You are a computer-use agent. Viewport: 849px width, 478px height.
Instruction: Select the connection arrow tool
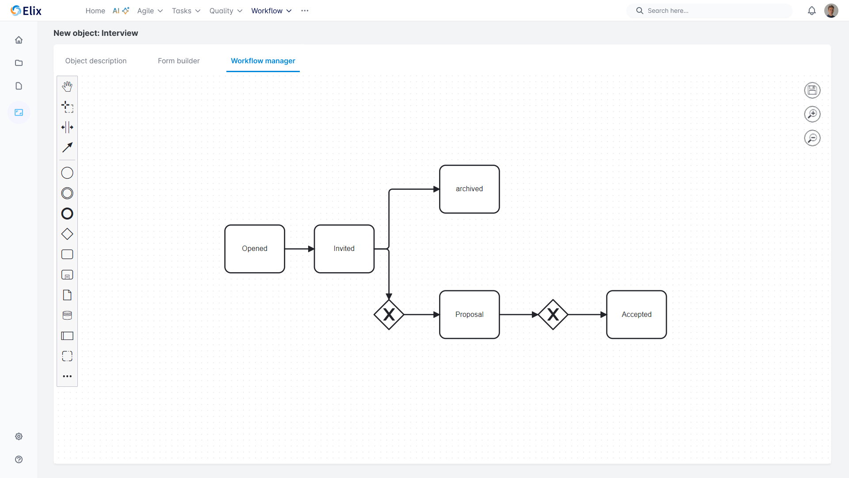coord(67,147)
